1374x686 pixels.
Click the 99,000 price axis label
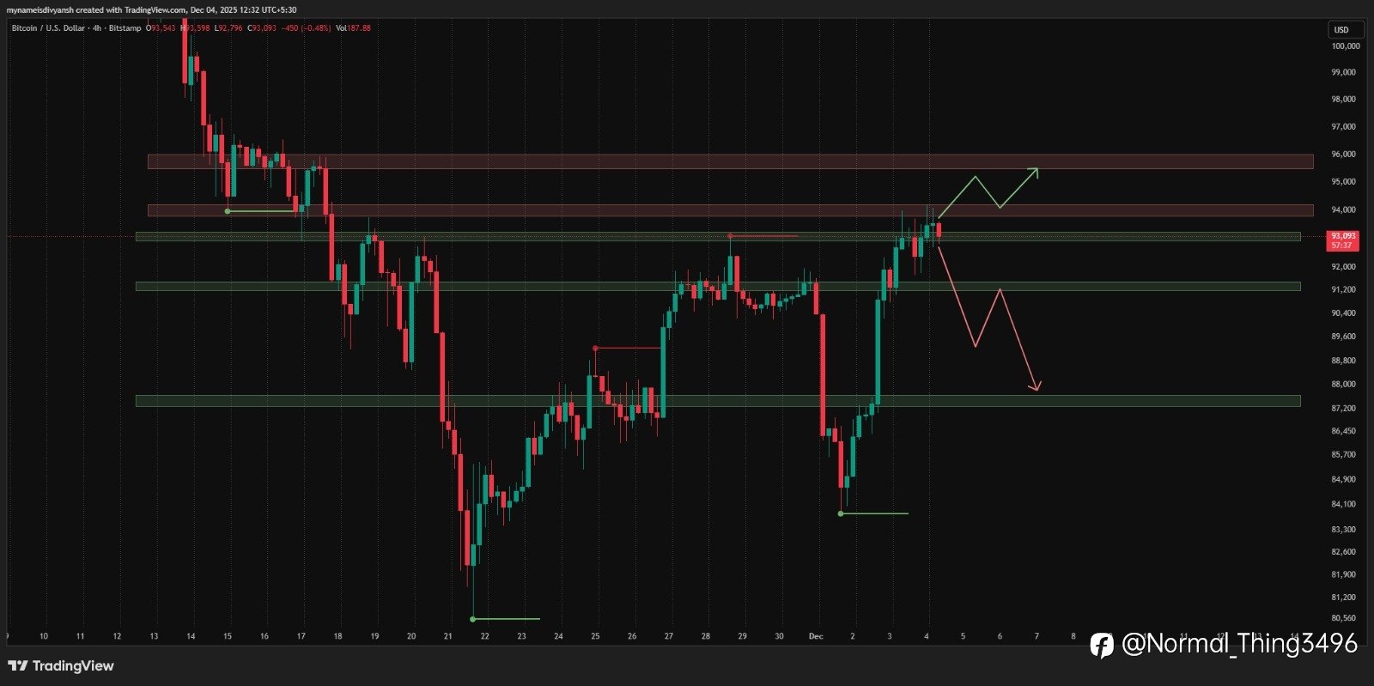coord(1344,72)
